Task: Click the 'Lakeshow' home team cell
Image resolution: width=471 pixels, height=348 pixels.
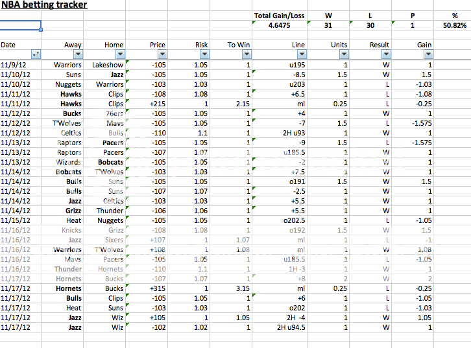Action: tap(104, 65)
